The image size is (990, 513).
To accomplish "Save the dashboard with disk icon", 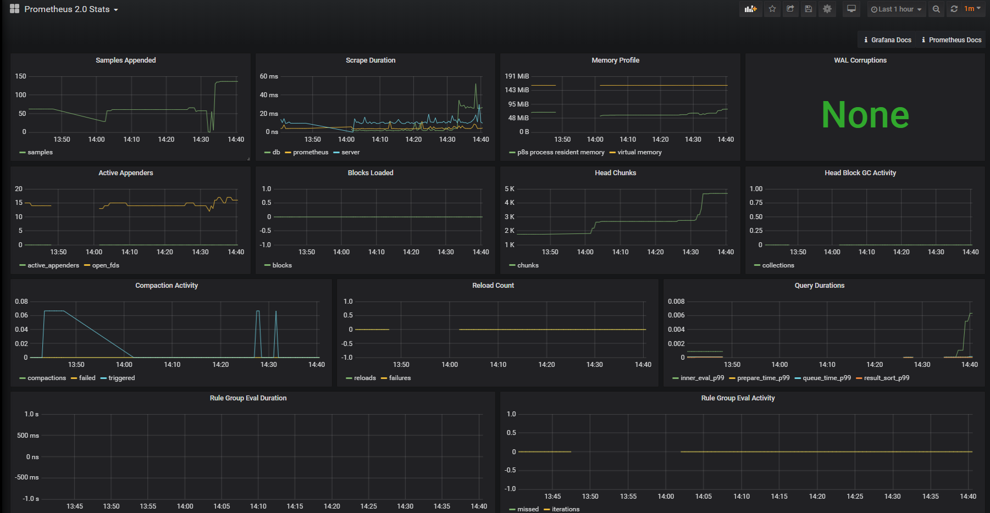I will click(808, 9).
